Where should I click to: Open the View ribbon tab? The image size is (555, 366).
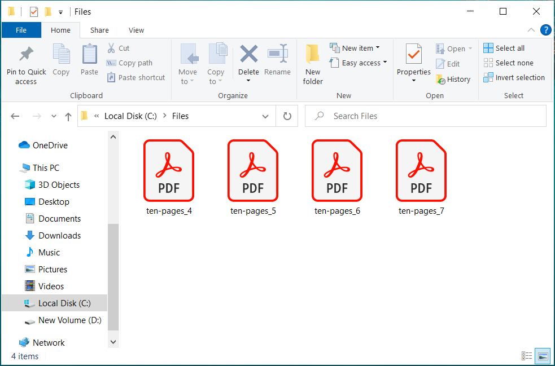tap(136, 30)
